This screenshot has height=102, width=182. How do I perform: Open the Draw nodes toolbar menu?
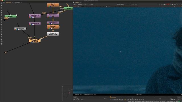(1, 6)
